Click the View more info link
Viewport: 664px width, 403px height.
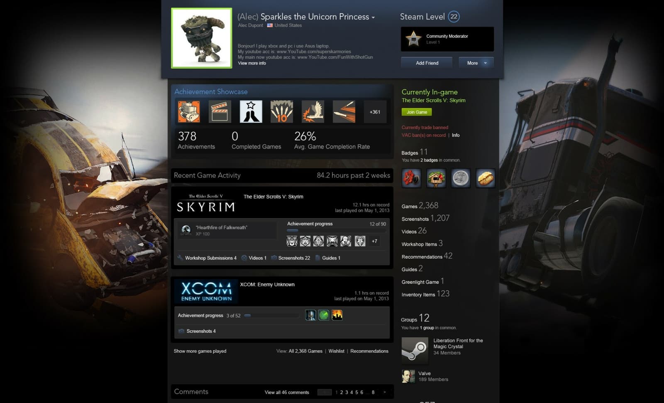coord(252,63)
